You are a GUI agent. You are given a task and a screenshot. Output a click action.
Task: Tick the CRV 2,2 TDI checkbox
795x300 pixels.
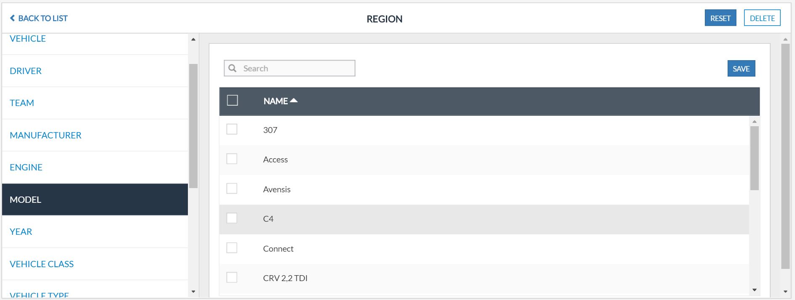tap(232, 278)
